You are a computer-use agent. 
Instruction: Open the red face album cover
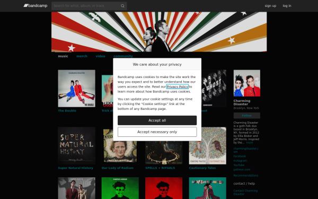click(x=164, y=188)
